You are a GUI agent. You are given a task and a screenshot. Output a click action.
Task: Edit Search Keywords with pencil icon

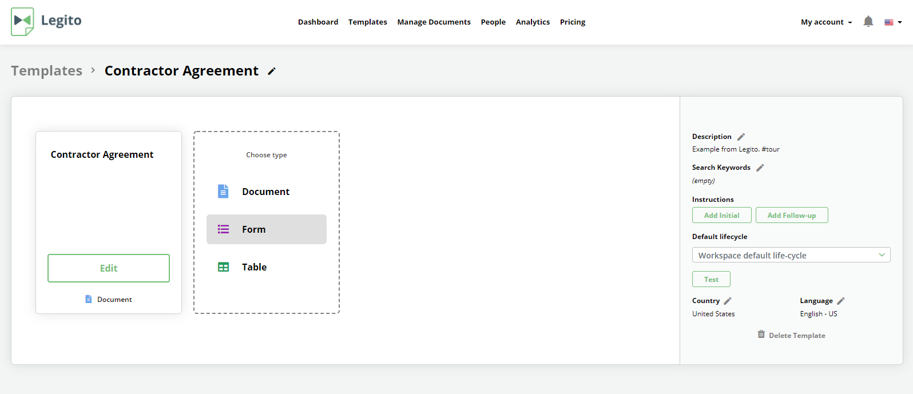click(x=760, y=168)
